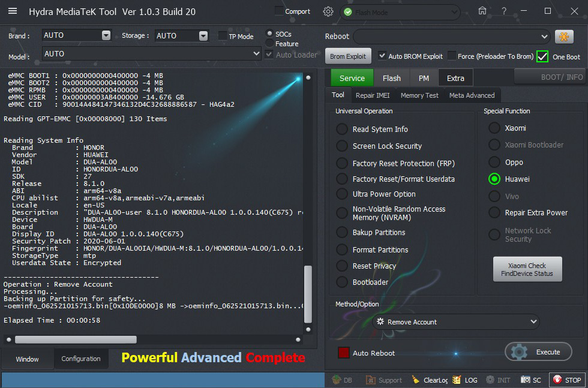Click the red Auto Reboot color box

pyautogui.click(x=343, y=353)
